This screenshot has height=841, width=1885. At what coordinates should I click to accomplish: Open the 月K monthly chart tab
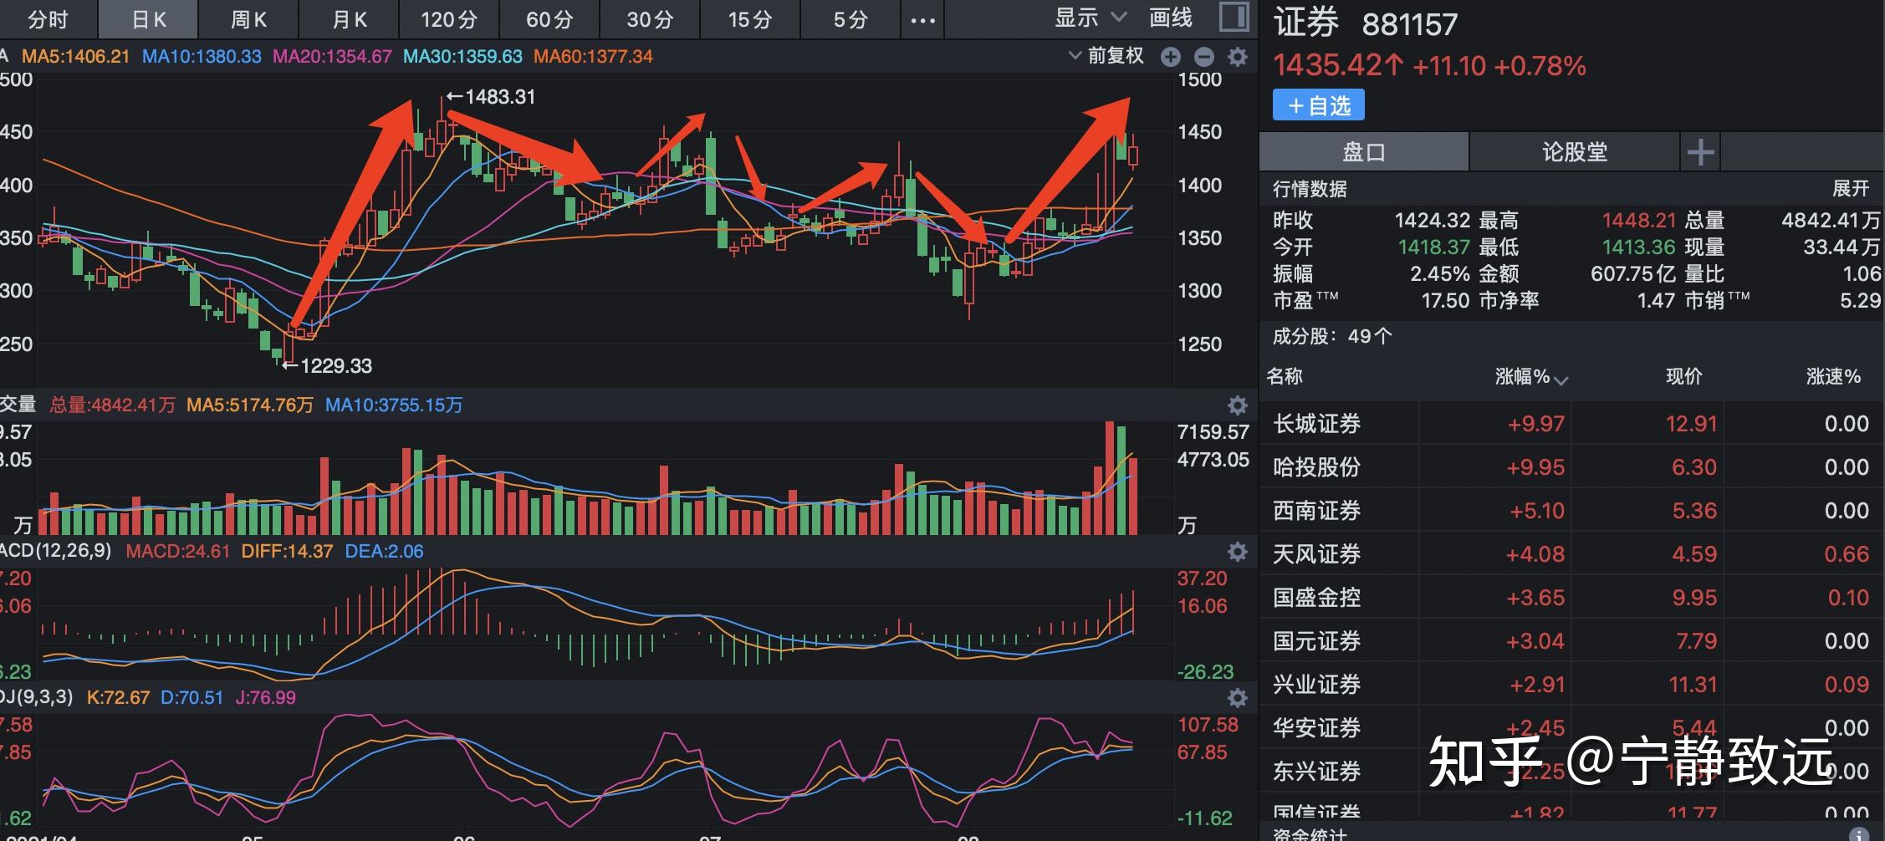tap(349, 19)
